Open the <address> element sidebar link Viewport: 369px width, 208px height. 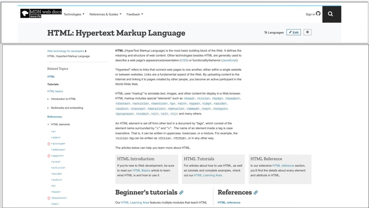(58, 149)
